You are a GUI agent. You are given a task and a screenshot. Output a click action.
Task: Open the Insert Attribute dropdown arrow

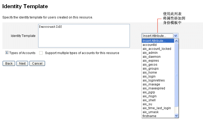coord(175,36)
